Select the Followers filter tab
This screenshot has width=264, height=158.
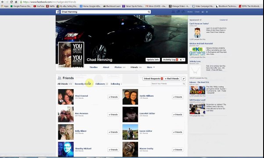[102, 84]
